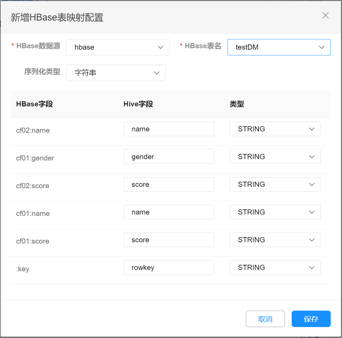This screenshot has height=338, width=342.
Task: Focus the Hive field input for cf01:name
Action: coord(169,212)
